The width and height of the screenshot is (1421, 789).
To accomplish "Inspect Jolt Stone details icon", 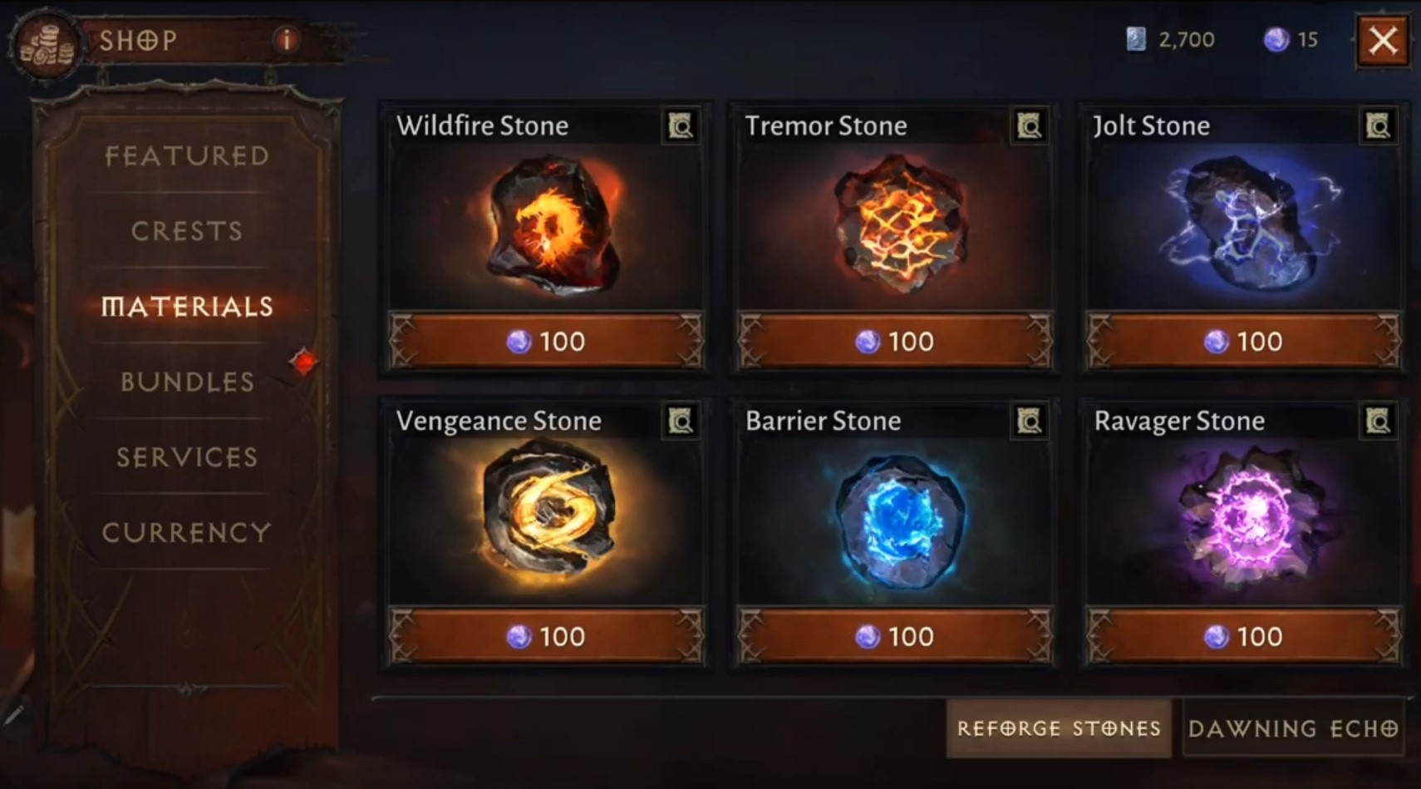I will (1378, 126).
